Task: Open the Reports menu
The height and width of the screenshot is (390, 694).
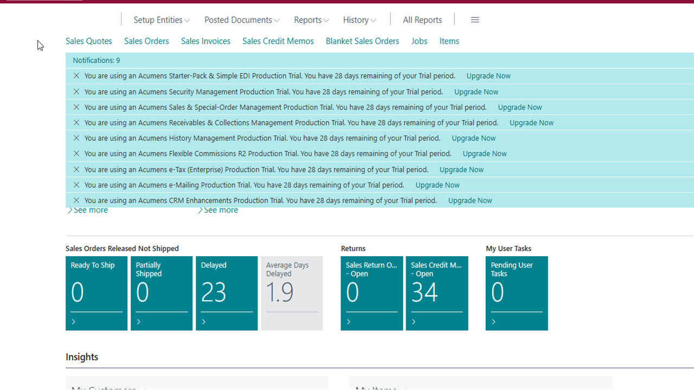Action: pyautogui.click(x=311, y=20)
